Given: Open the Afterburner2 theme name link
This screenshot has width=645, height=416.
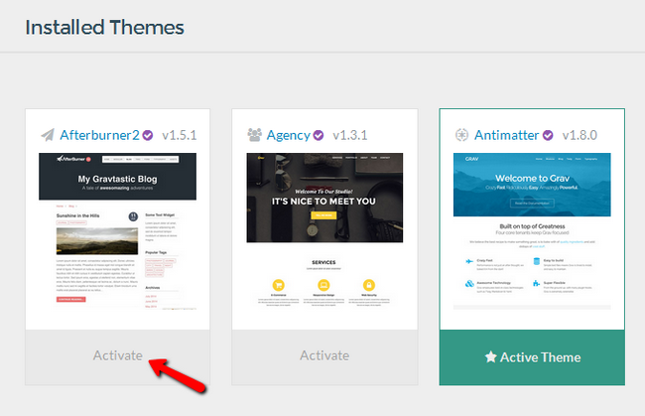Looking at the screenshot, I should (x=100, y=135).
